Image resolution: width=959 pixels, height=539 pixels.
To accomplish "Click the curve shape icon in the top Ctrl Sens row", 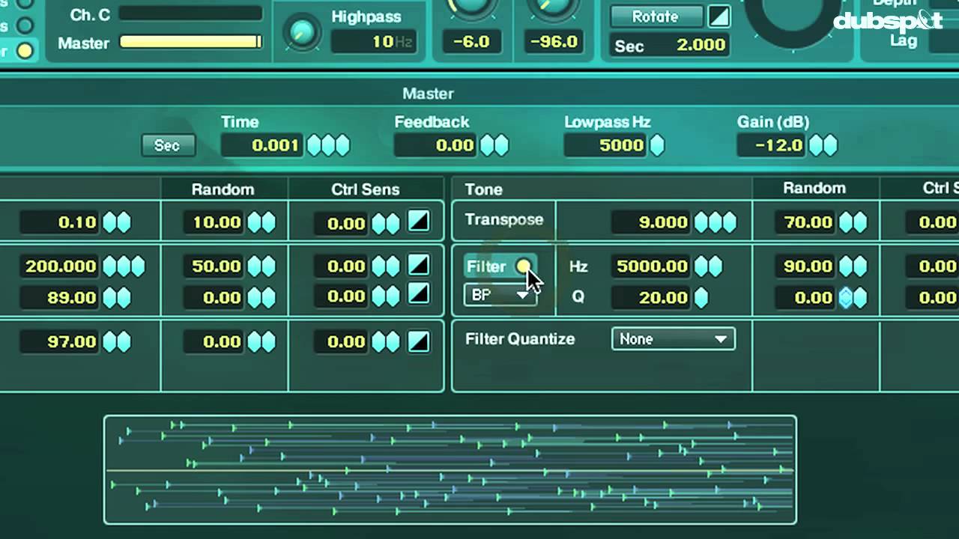I will tap(419, 220).
